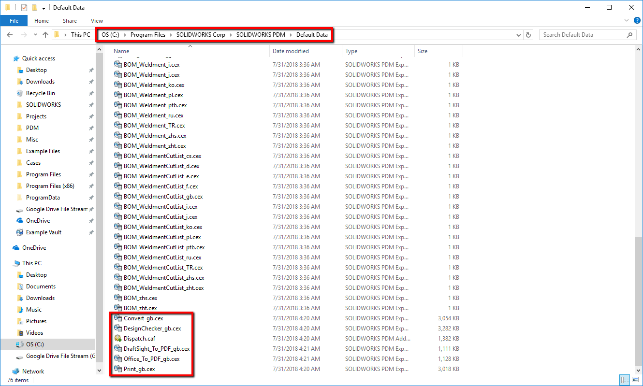Image resolution: width=643 pixels, height=386 pixels.
Task: Click SOLIDWORKS PDM in the breadcrumb
Action: 261,35
